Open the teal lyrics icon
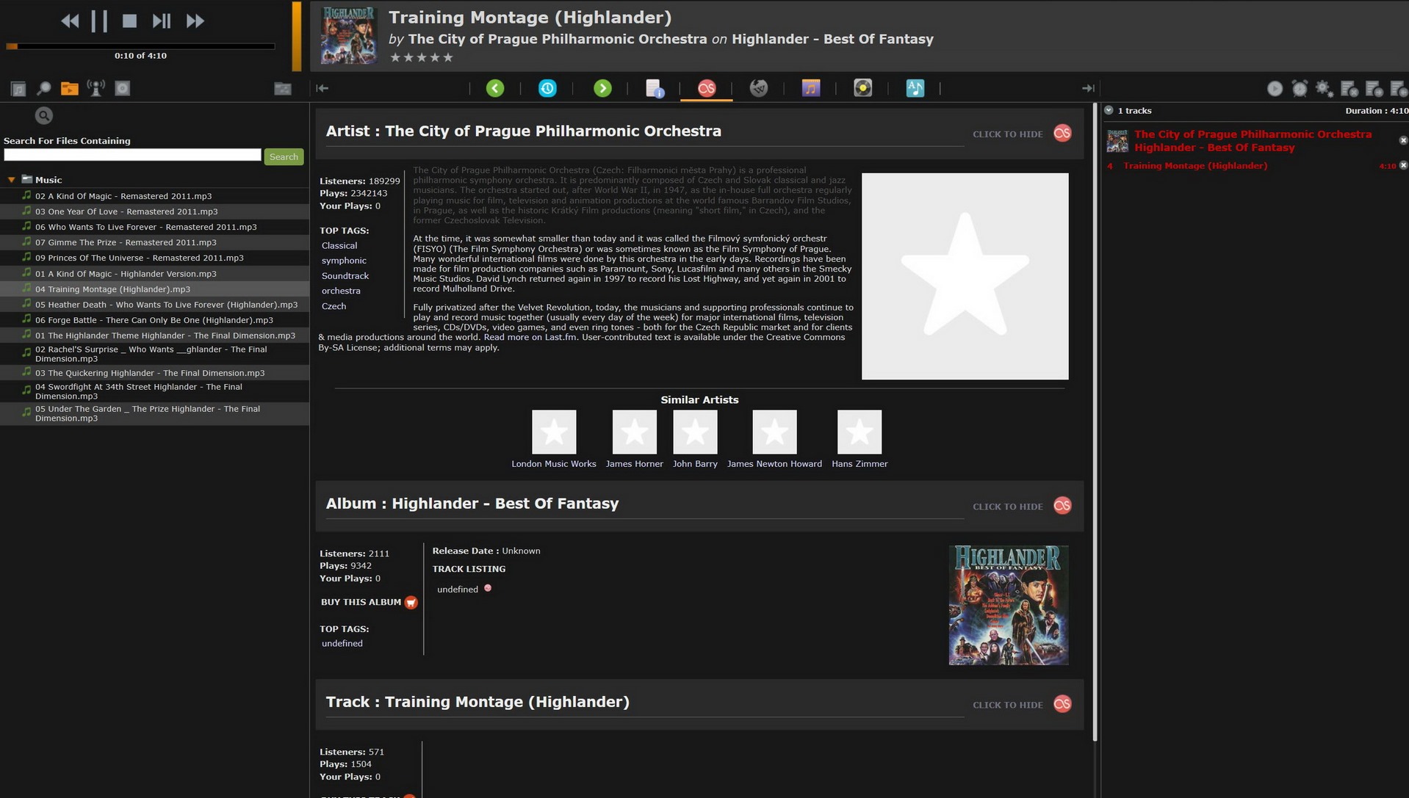This screenshot has width=1409, height=798. 915,88
